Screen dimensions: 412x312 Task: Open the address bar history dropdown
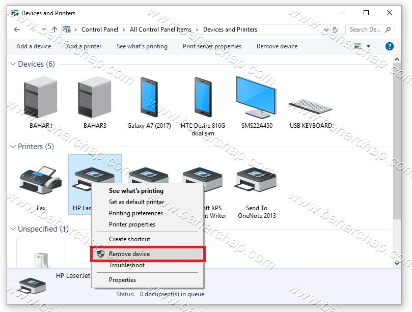click(x=326, y=30)
